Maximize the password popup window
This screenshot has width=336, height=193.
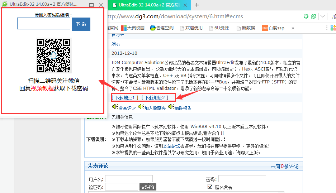pyautogui.click(x=91, y=5)
